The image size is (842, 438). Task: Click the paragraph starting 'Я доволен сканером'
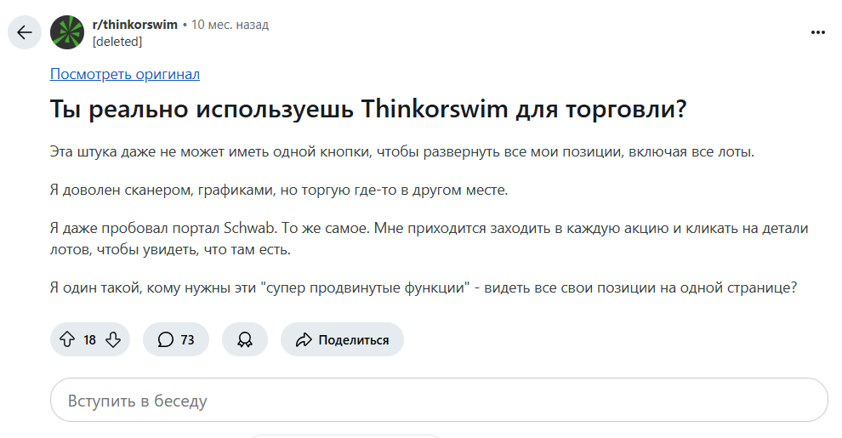coord(279,190)
